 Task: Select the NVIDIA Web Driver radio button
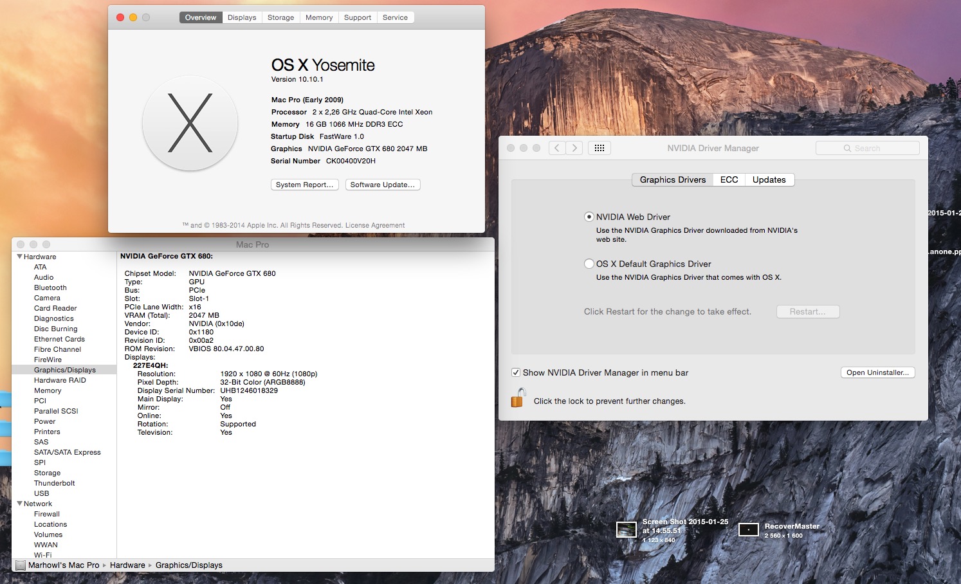589,217
